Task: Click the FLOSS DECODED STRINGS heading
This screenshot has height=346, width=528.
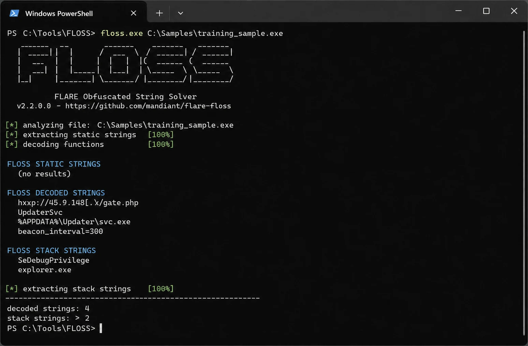Action: [56, 193]
